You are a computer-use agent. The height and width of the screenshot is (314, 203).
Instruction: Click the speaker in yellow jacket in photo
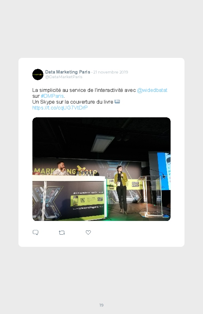[x=121, y=190]
